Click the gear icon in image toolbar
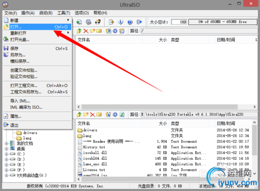This screenshot has width=260, height=191. coord(115,31)
